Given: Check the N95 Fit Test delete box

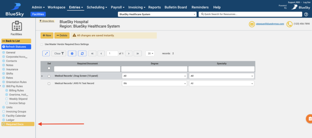Looking at the screenshot, I should coord(49,83).
